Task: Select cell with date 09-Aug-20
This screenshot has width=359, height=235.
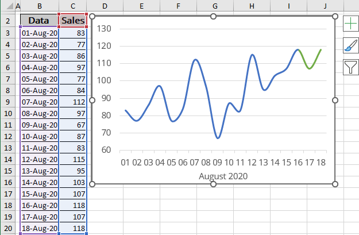Action: [40, 125]
